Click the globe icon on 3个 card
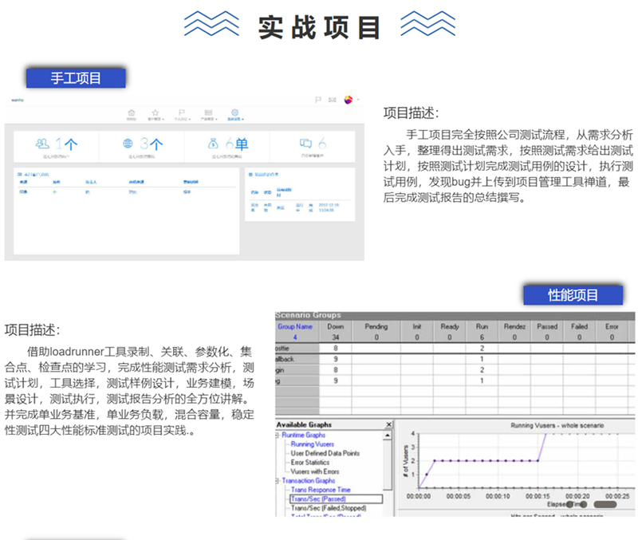This screenshot has height=540, width=638. tap(128, 144)
